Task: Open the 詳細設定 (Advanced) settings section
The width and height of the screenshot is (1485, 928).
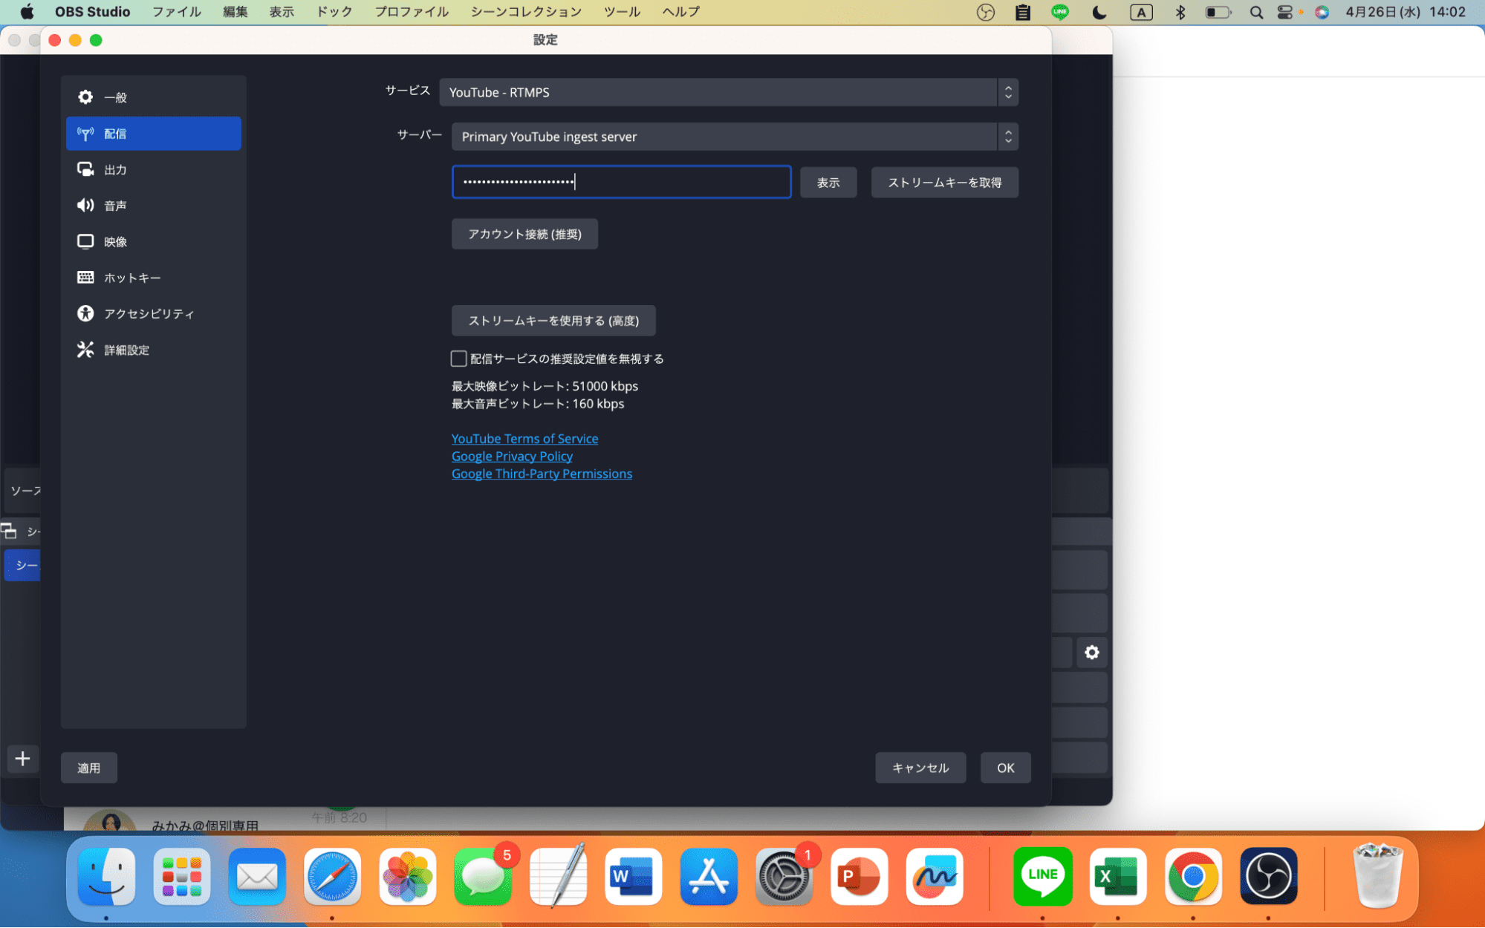Action: coord(153,350)
